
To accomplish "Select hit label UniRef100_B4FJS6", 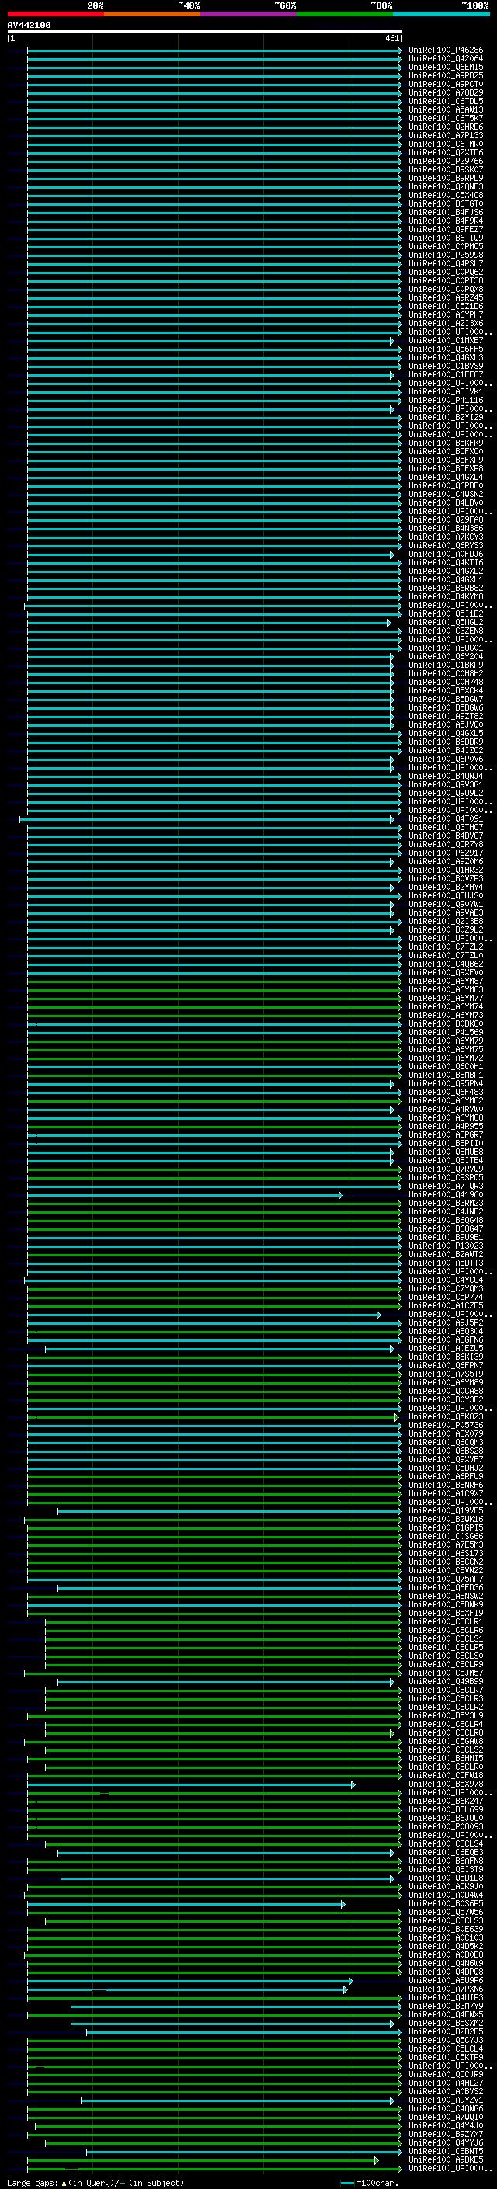I will click(x=446, y=213).
